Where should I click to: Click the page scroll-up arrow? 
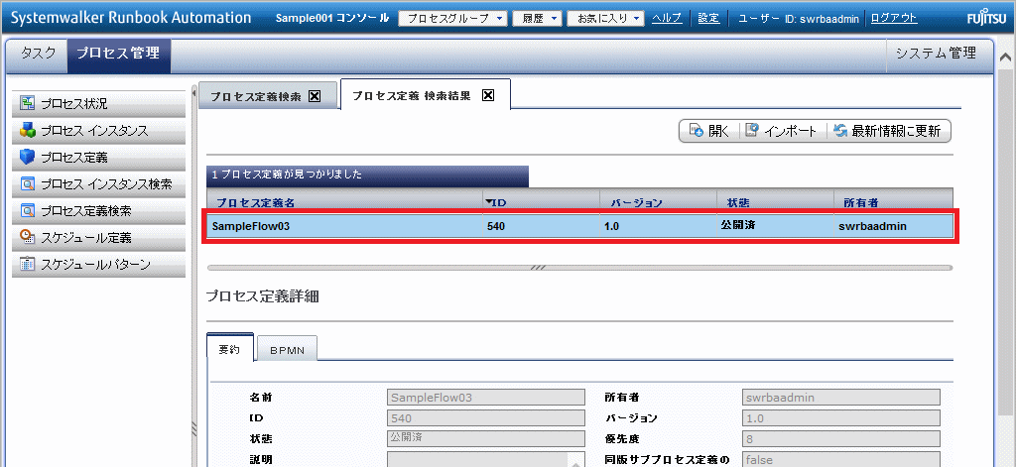click(x=1006, y=57)
